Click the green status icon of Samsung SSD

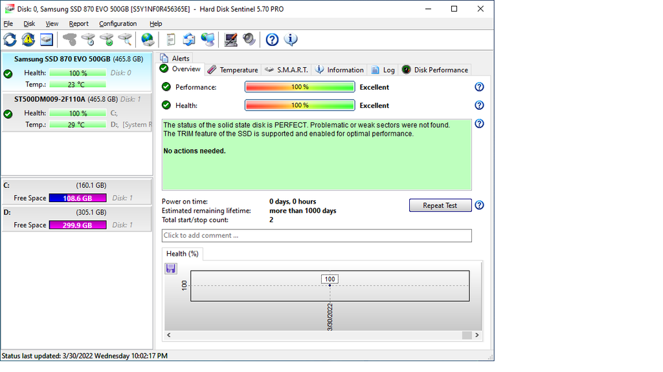8,74
